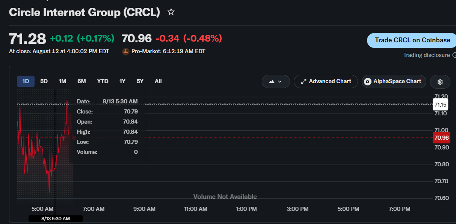Select the 1D time range

pyautogui.click(x=26, y=81)
